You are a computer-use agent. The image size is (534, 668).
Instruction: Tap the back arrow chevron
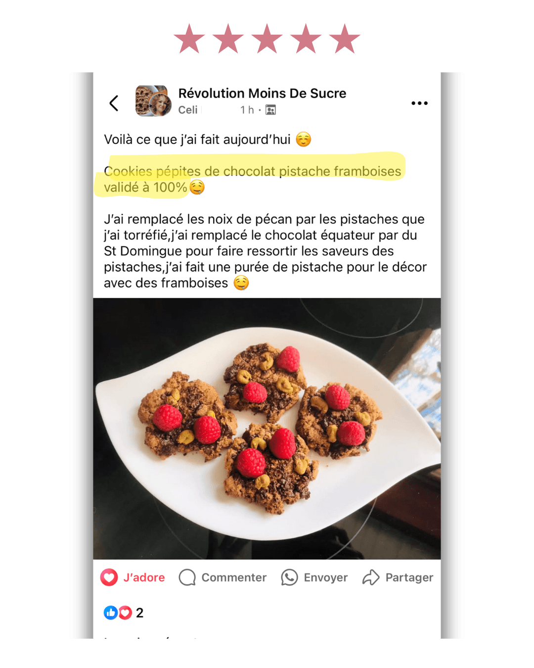click(114, 103)
